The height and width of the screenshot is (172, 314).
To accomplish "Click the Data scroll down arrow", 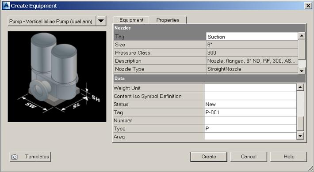I will pos(300,136).
